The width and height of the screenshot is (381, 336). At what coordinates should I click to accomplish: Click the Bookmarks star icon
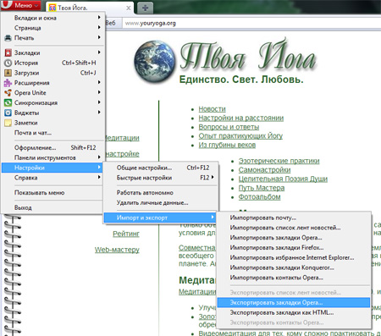coord(8,52)
